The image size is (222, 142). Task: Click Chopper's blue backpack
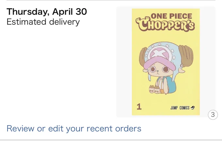pos(170,85)
